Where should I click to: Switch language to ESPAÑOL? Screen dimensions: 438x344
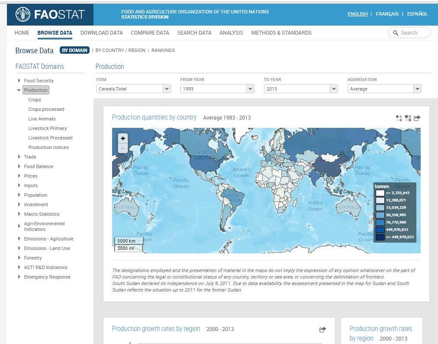(417, 14)
